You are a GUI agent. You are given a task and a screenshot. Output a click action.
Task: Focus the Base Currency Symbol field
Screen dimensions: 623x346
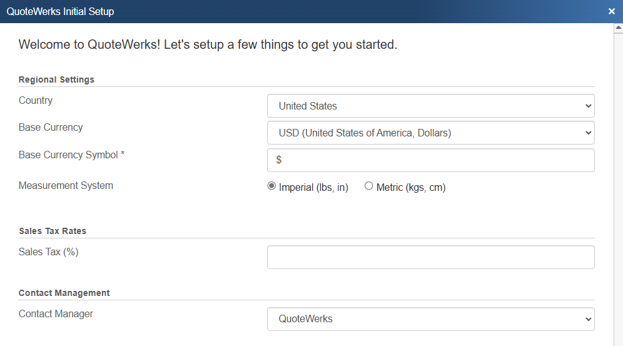[x=430, y=160]
